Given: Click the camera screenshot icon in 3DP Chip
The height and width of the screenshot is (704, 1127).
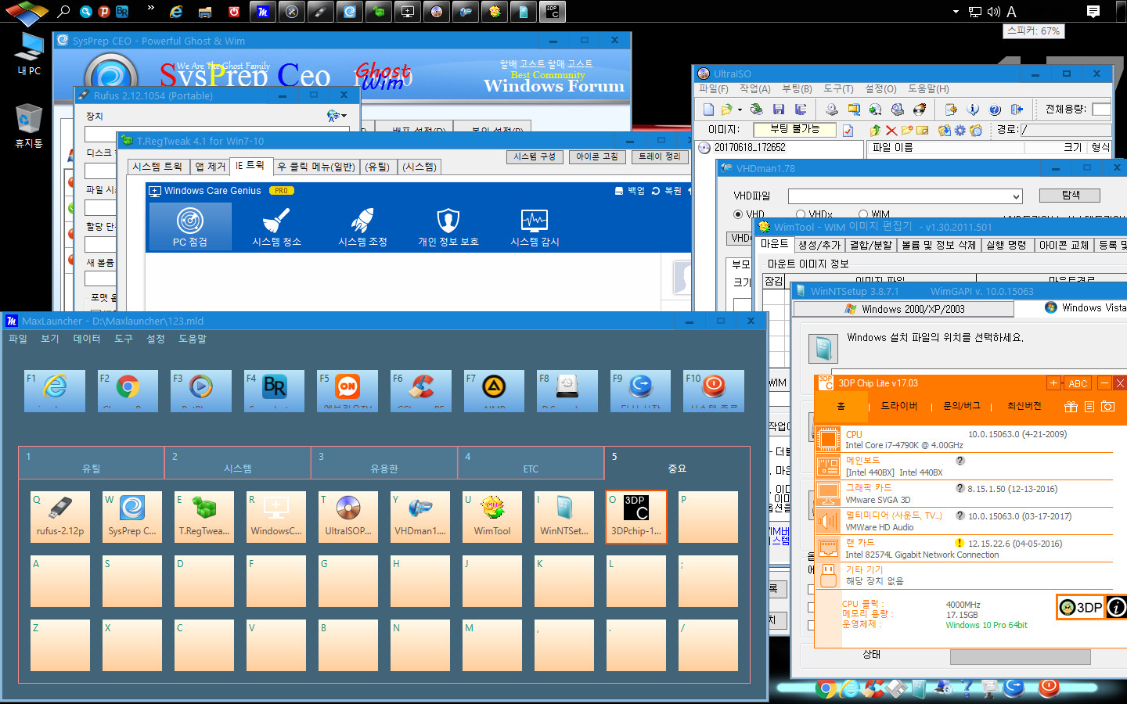Looking at the screenshot, I should pyautogui.click(x=1107, y=406).
